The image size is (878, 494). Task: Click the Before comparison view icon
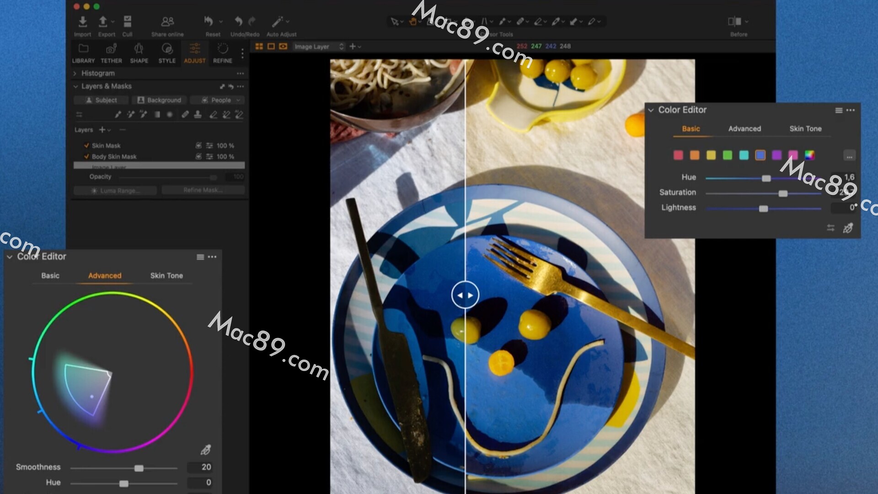734,21
